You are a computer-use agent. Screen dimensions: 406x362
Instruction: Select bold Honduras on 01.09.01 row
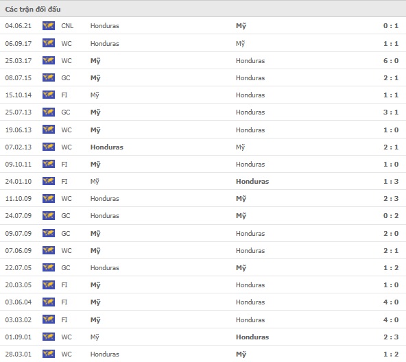point(252,337)
